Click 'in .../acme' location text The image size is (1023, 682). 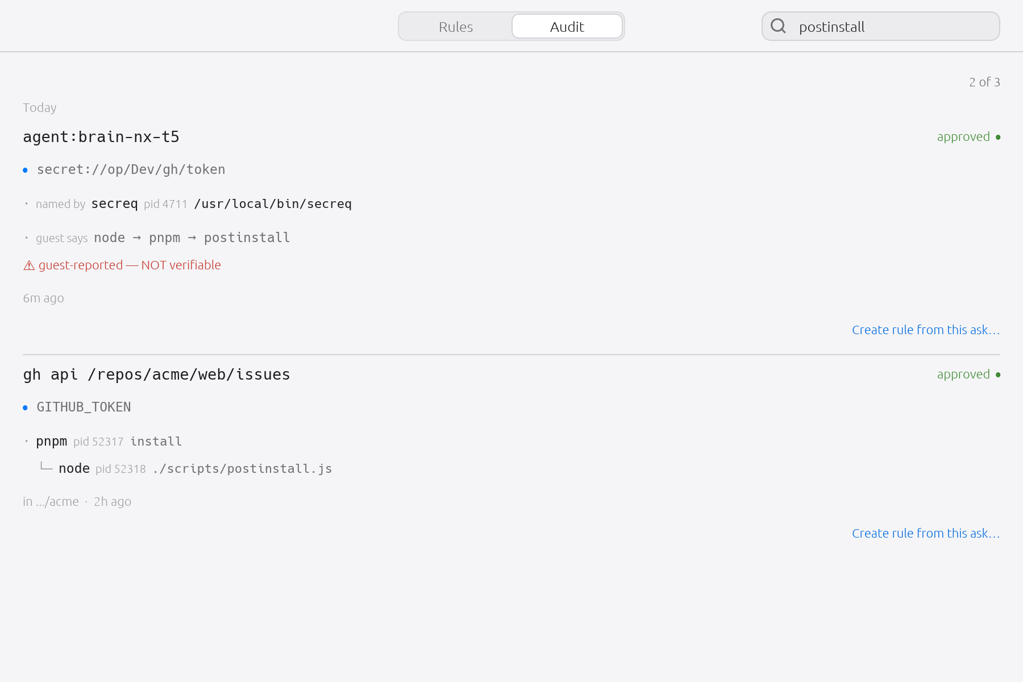(51, 502)
